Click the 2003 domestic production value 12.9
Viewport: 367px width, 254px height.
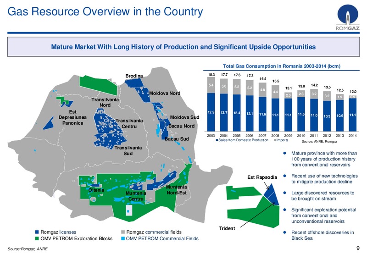point(211,112)
